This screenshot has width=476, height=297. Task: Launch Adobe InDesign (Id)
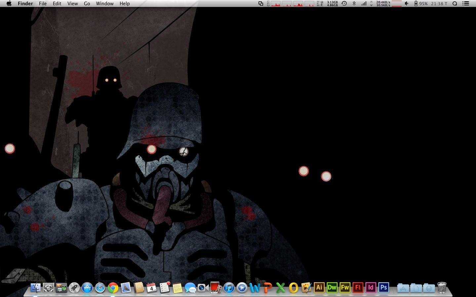[371, 287]
